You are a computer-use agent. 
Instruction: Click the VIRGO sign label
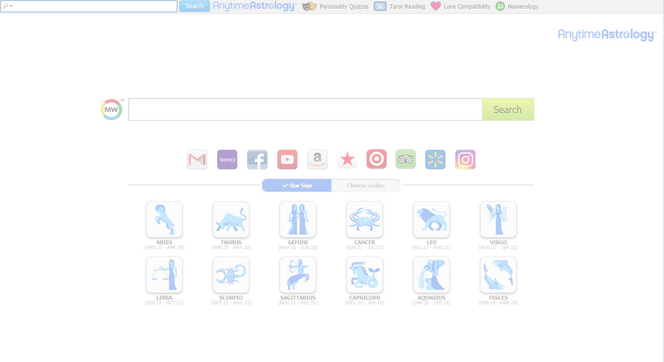[499, 242]
